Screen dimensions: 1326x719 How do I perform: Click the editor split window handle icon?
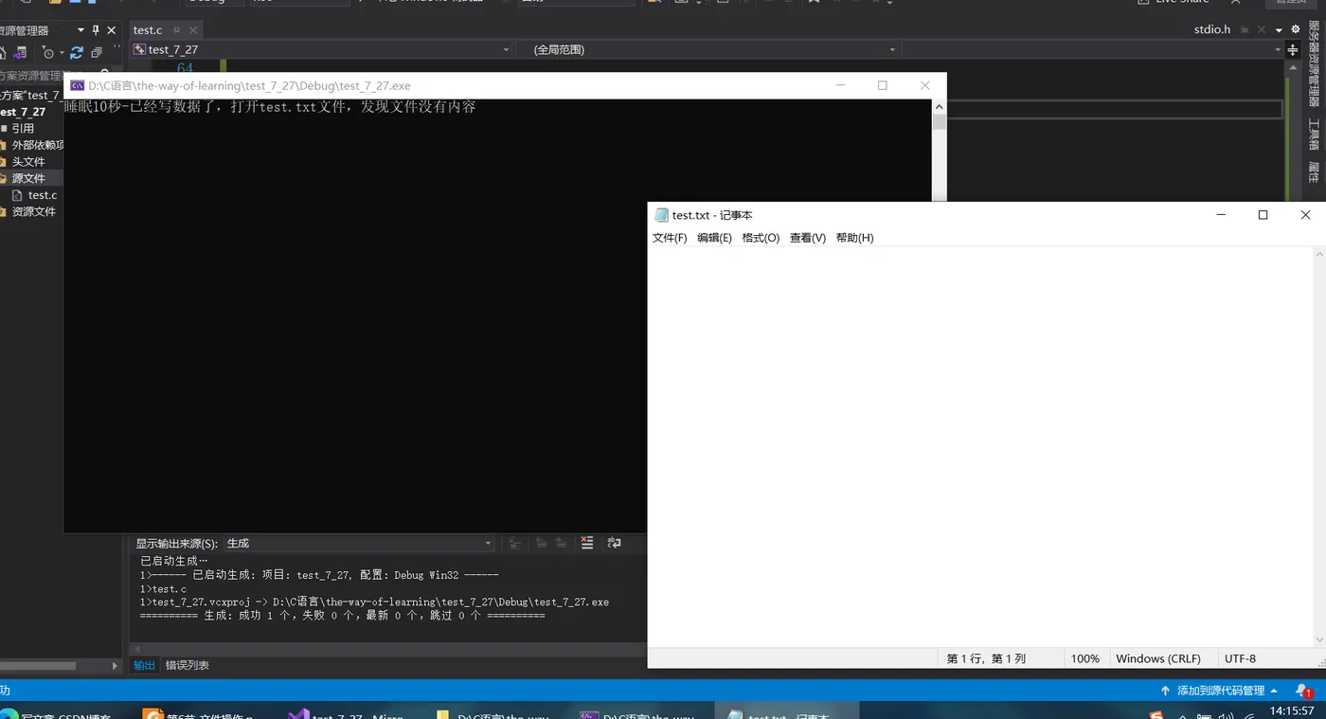(1293, 49)
